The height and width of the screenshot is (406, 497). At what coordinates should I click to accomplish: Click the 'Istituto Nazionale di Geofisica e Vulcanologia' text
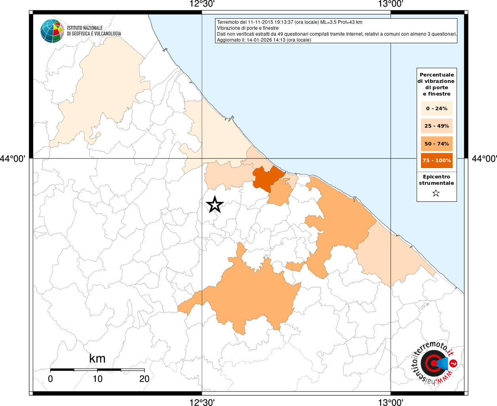pyautogui.click(x=94, y=31)
